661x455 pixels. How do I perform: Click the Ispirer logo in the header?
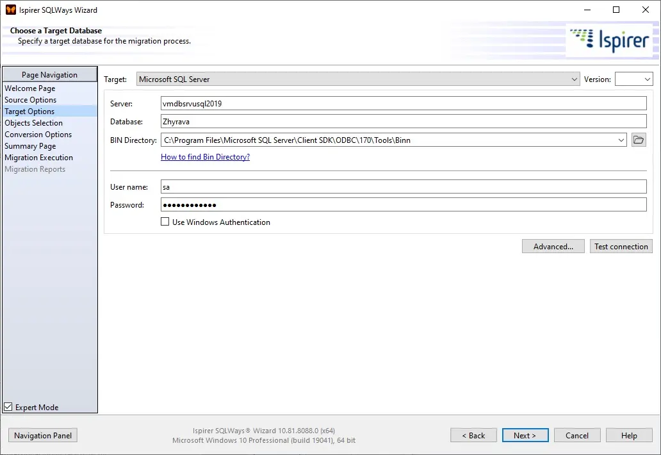click(x=610, y=40)
